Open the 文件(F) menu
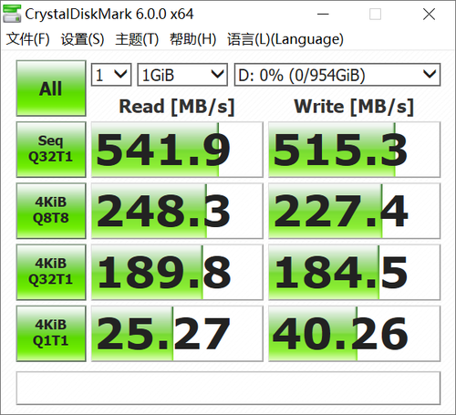The width and height of the screenshot is (456, 415). 27,39
